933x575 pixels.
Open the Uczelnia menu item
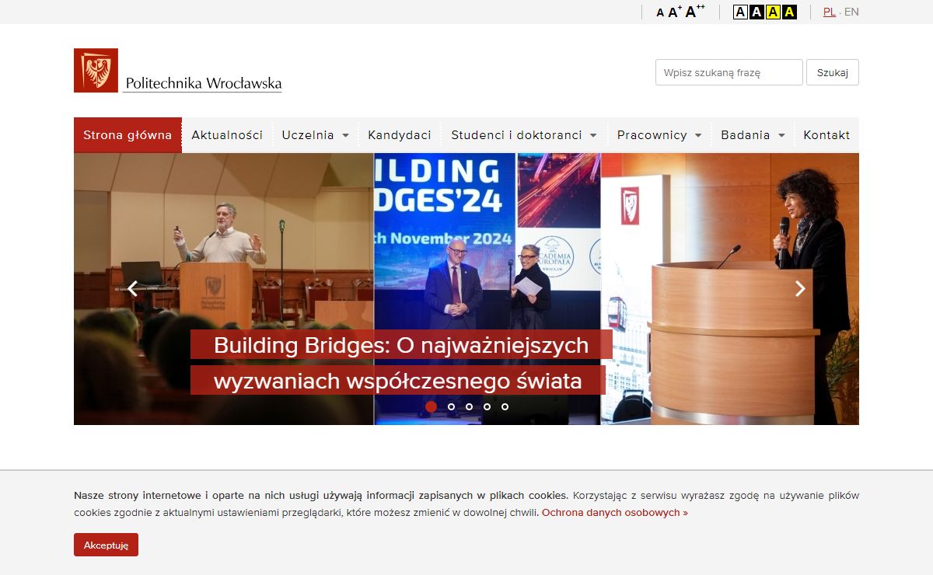point(308,135)
